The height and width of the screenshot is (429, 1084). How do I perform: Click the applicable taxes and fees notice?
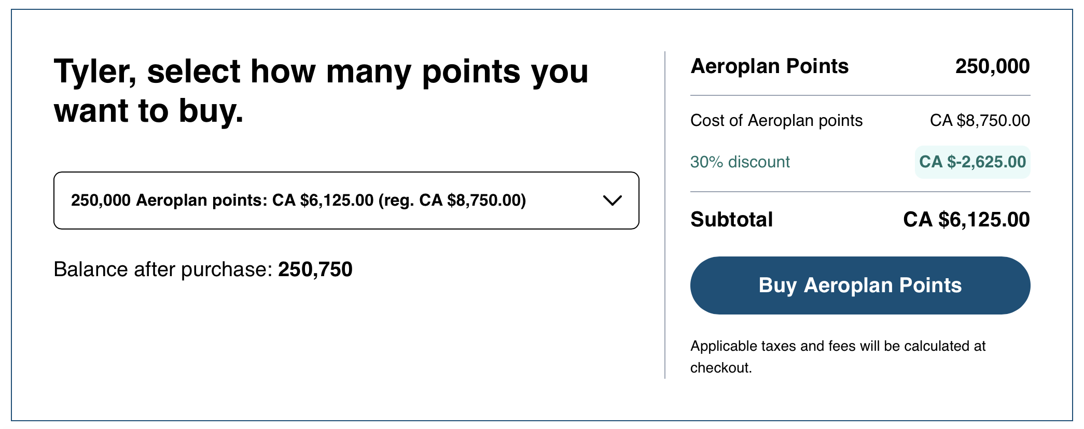point(838,357)
